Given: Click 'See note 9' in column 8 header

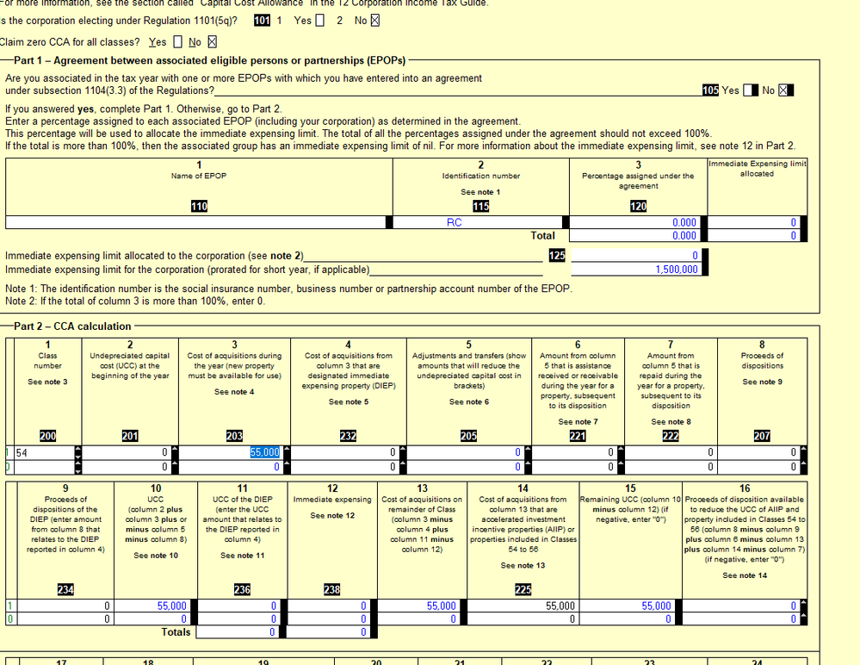Looking at the screenshot, I should pos(763,382).
